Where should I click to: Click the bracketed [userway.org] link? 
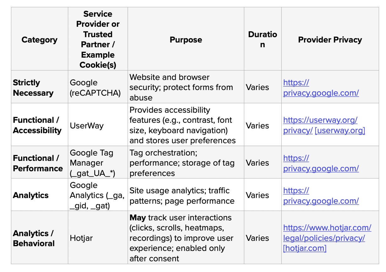click(x=340, y=131)
